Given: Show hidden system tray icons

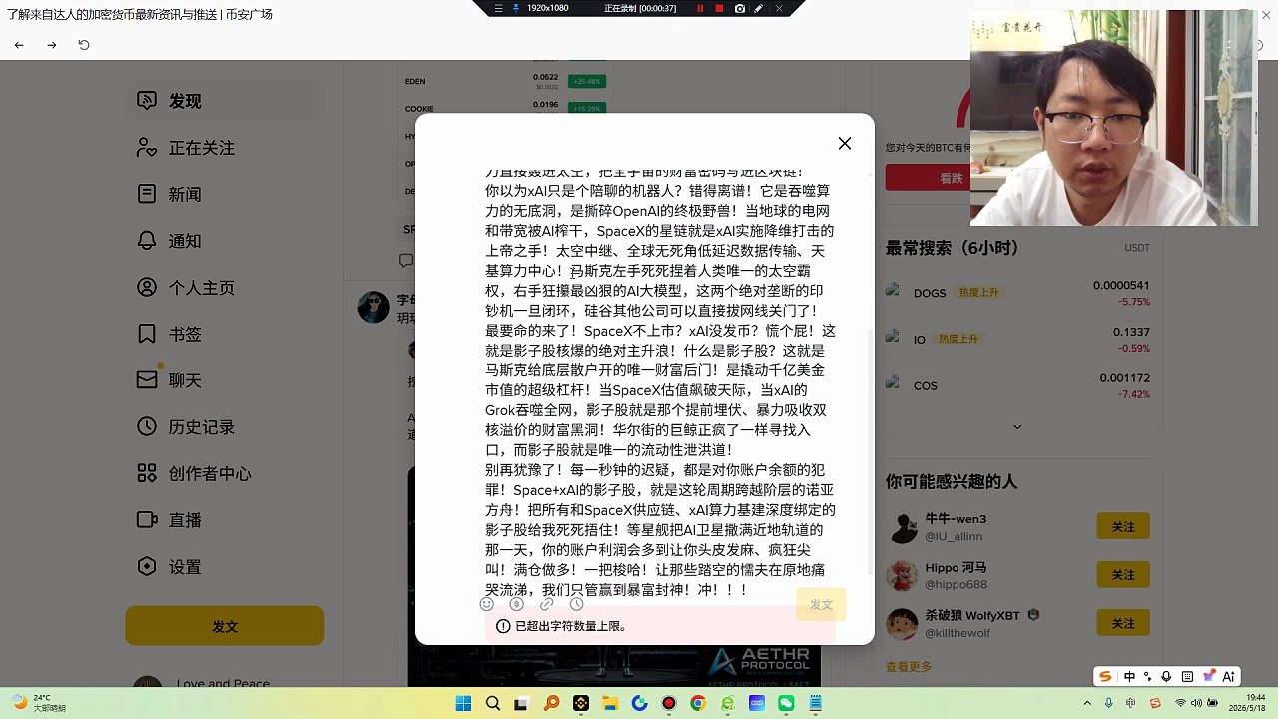Looking at the screenshot, I should [1088, 704].
